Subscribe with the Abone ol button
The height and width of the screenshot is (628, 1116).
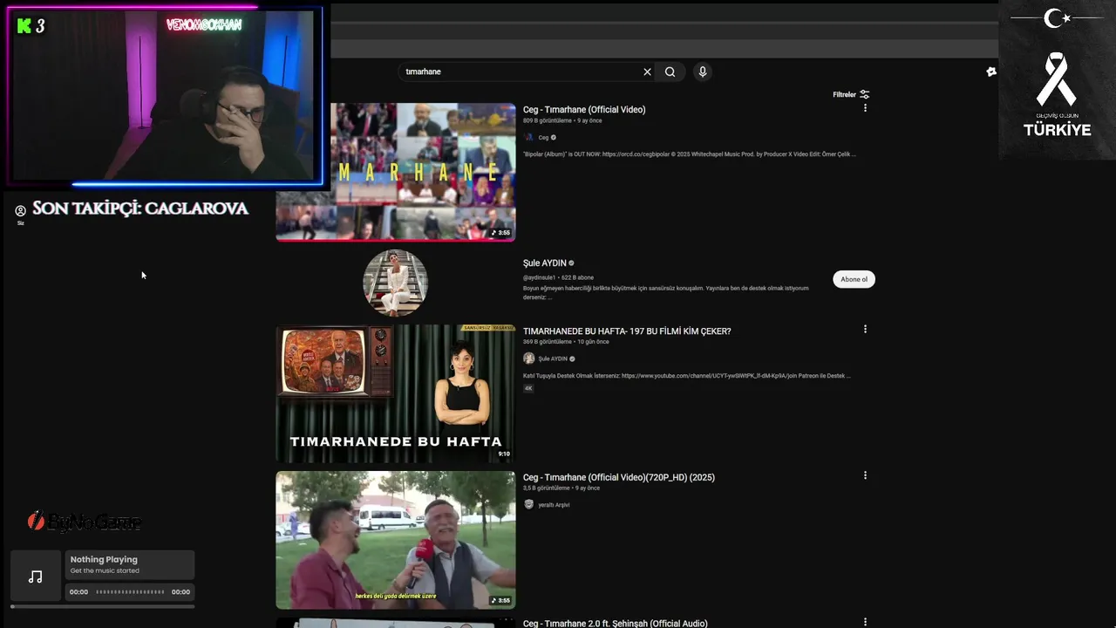(x=854, y=279)
